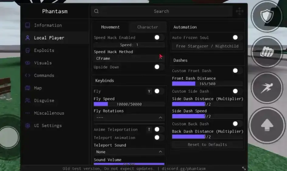Open the UI Settings section
This screenshot has height=171, width=287.
(x=55, y=125)
